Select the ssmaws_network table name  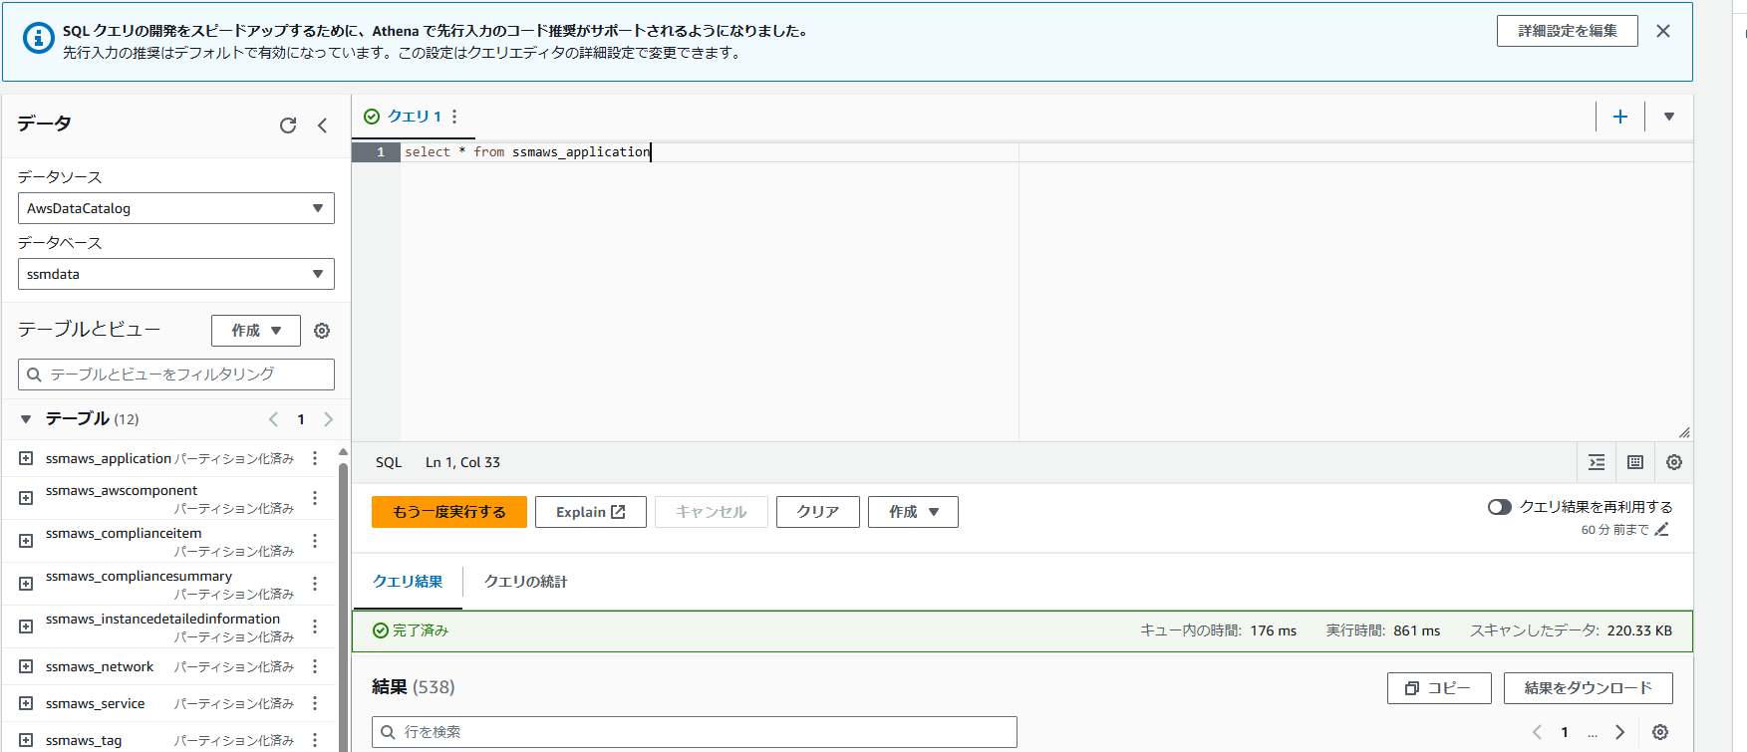click(x=100, y=666)
